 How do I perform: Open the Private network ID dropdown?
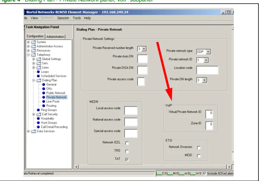coord(206,60)
